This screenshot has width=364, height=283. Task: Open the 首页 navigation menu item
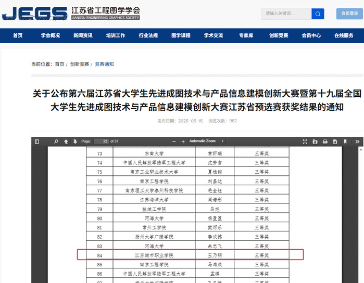(18, 35)
